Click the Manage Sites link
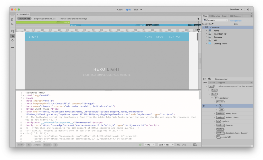The width and height of the screenshot is (263, 160). click(x=236, y=20)
